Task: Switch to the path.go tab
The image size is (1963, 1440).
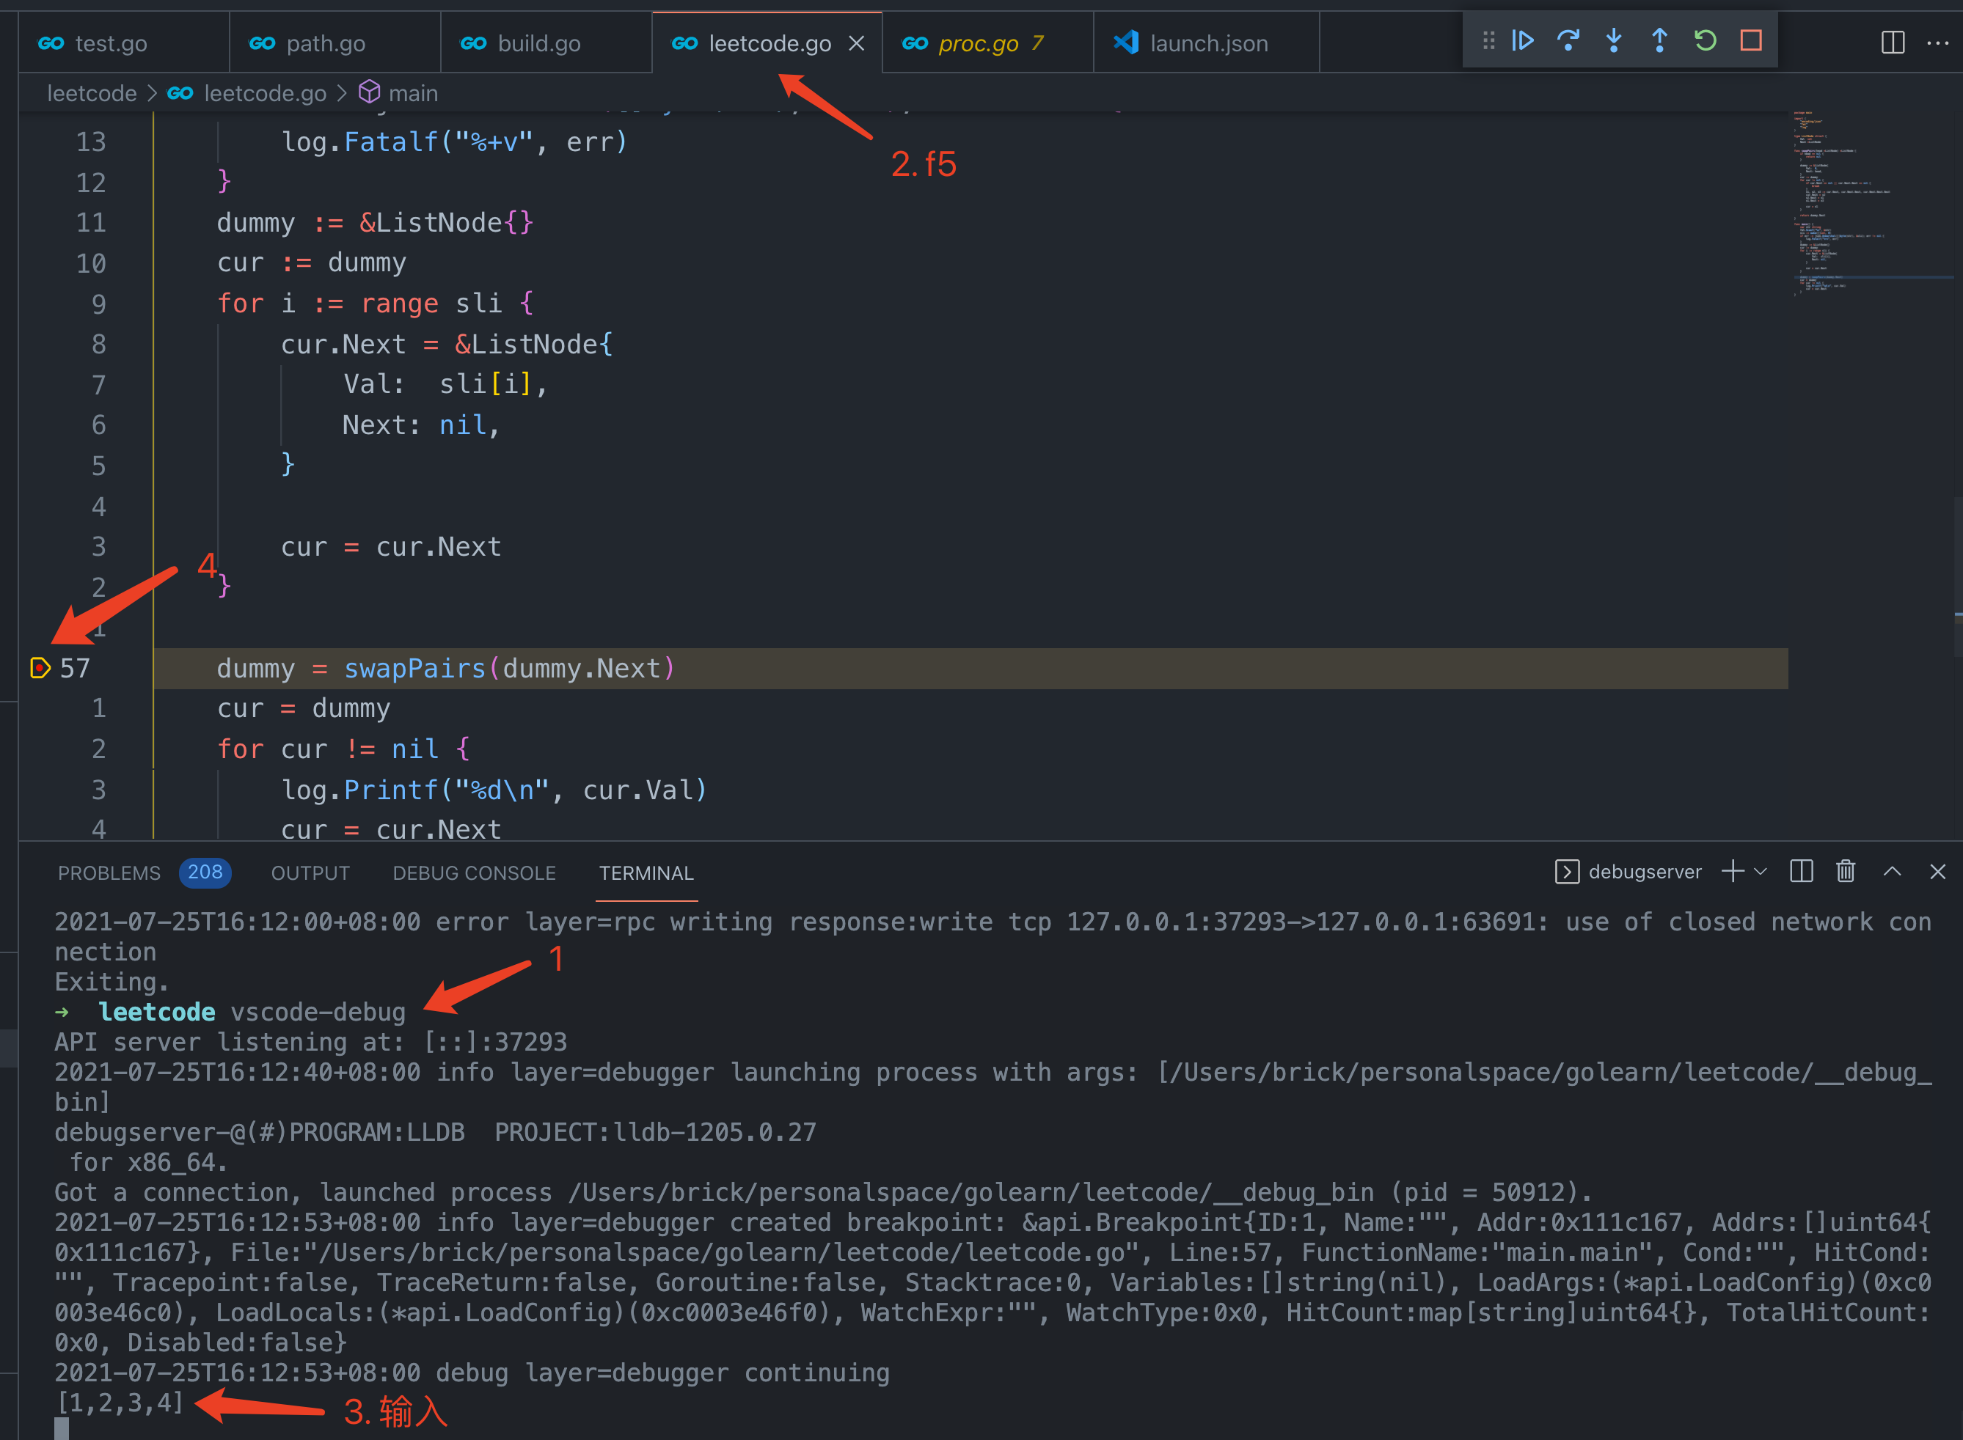Action: click(x=336, y=43)
